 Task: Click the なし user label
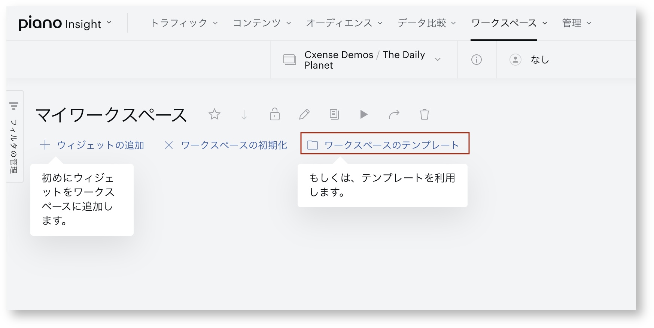coord(540,60)
